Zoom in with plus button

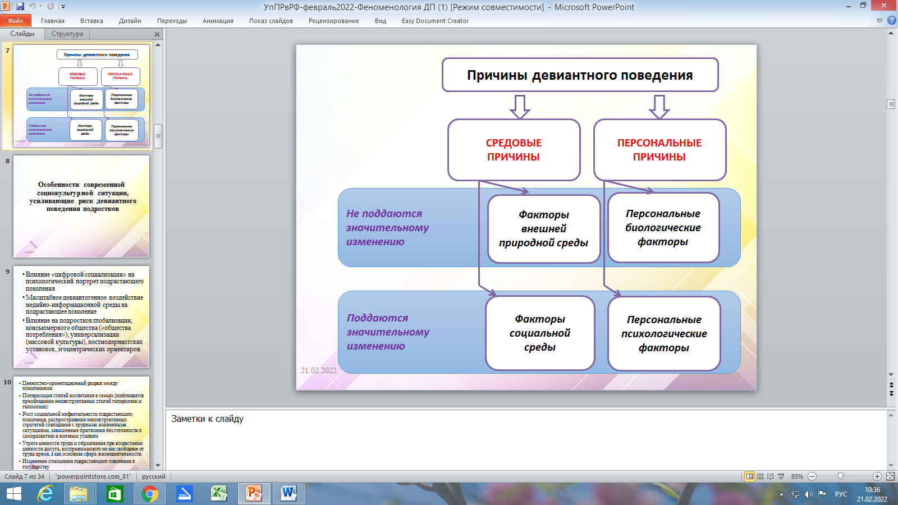(877, 476)
